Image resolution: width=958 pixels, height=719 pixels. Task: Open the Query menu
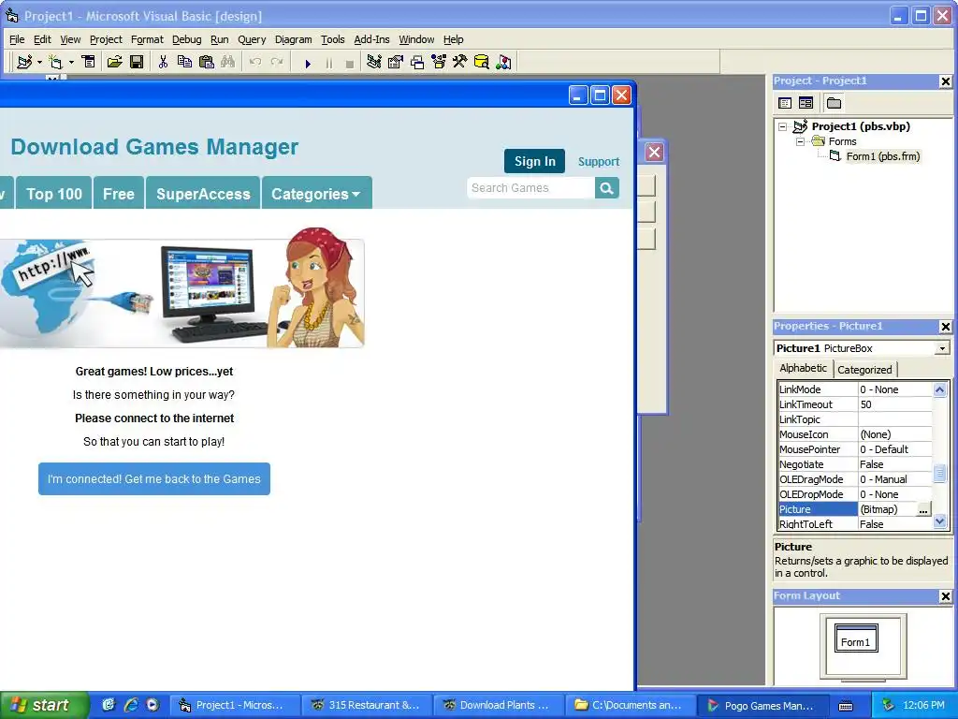pos(252,39)
